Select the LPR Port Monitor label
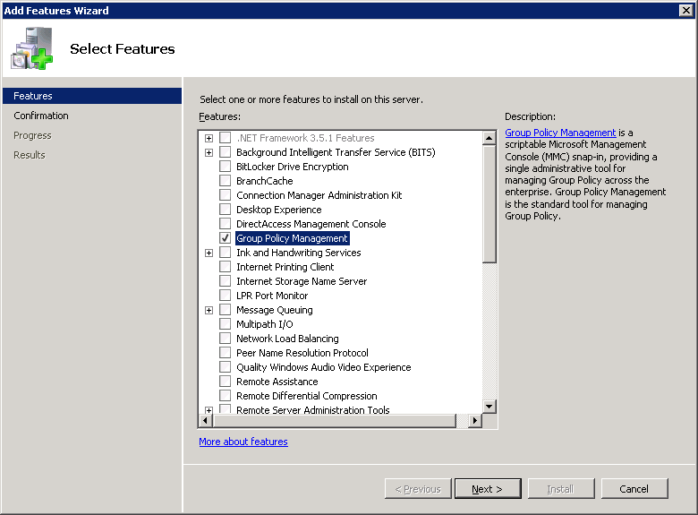Image resolution: width=698 pixels, height=515 pixels. click(272, 296)
